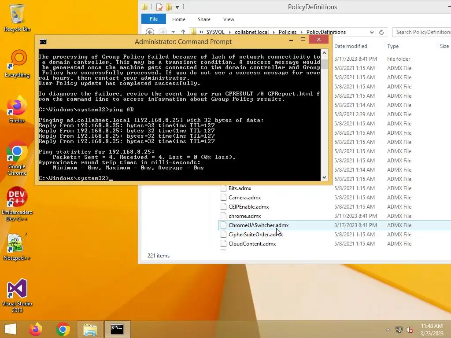Open Firefox from the taskbar
451x338 pixels.
pos(36,329)
